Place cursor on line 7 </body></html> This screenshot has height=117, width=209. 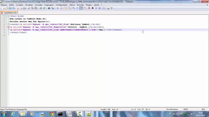[18, 32]
